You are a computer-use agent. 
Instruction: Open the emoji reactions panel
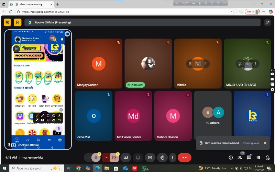tap(138, 158)
